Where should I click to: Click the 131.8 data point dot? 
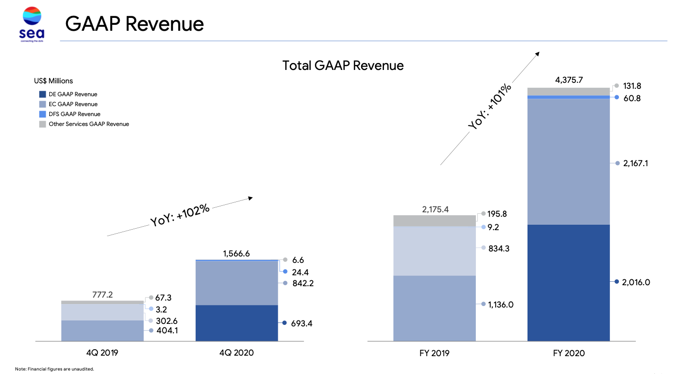coord(616,85)
